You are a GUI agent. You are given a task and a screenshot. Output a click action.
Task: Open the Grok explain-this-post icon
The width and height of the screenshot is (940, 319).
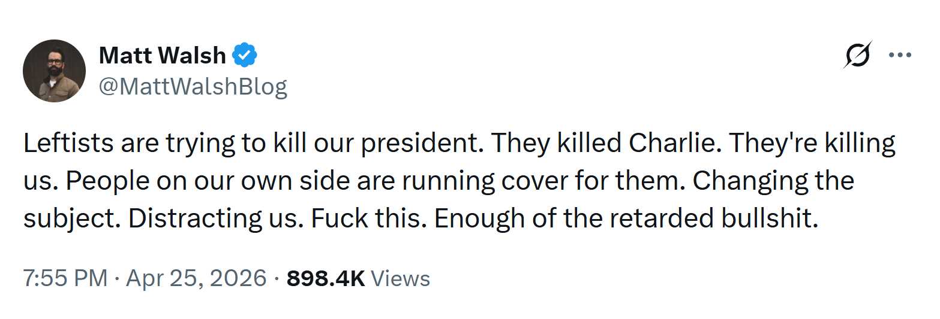[x=857, y=56]
